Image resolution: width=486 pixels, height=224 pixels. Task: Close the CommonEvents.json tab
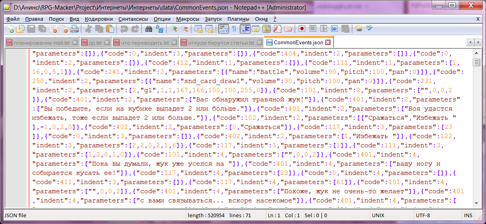point(328,42)
